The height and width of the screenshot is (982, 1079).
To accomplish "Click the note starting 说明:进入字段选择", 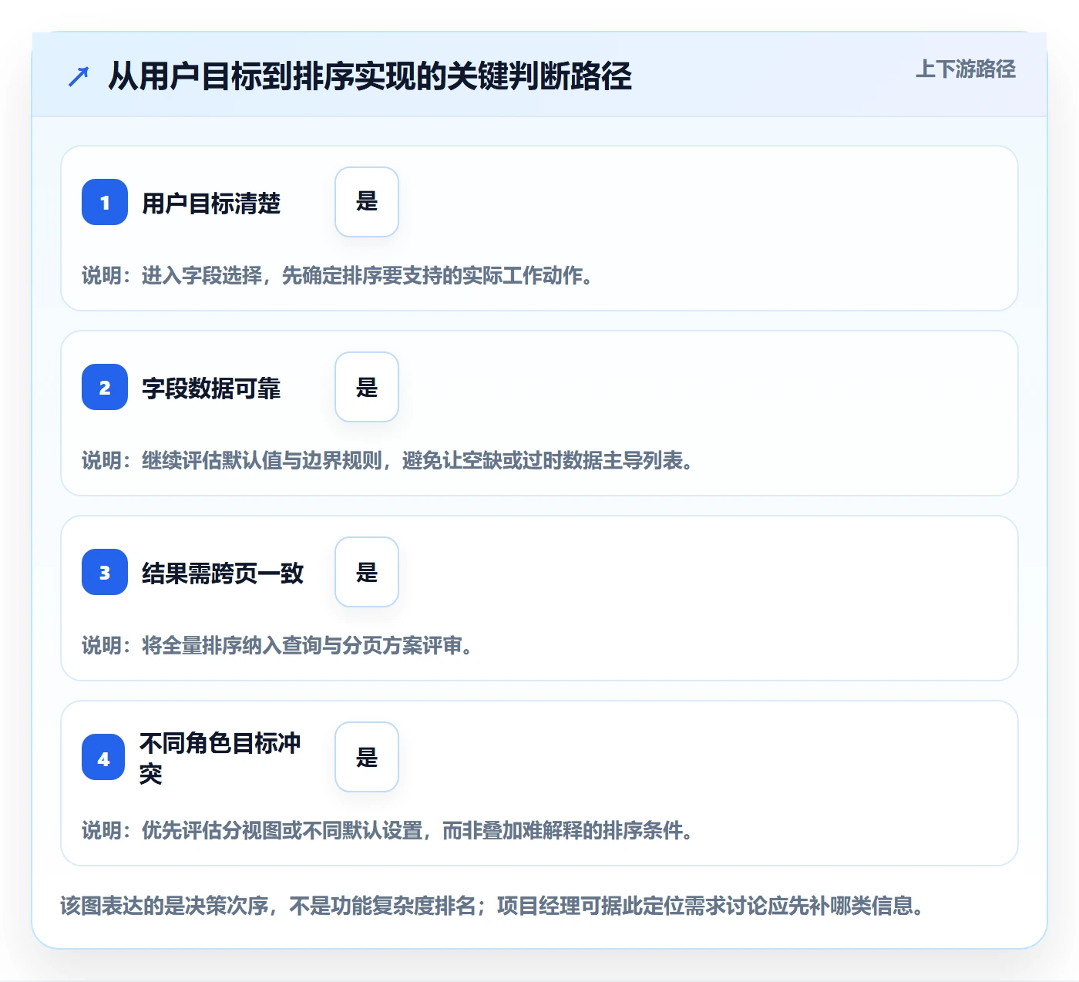I will pos(338,275).
